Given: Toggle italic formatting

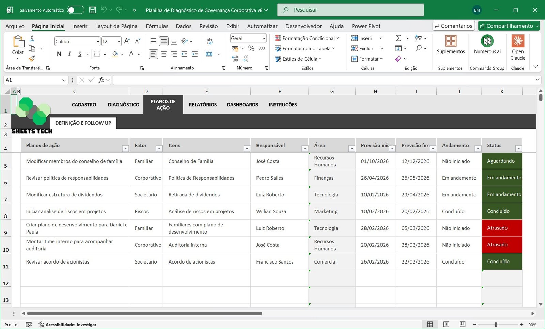Looking at the screenshot, I should tap(69, 54).
